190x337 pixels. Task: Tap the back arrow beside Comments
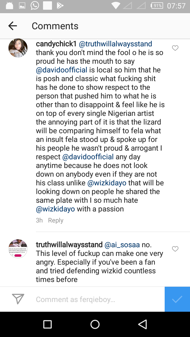pyautogui.click(x=12, y=26)
